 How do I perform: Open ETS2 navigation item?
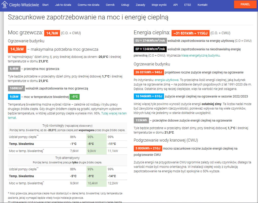pyautogui.click(x=188, y=5)
